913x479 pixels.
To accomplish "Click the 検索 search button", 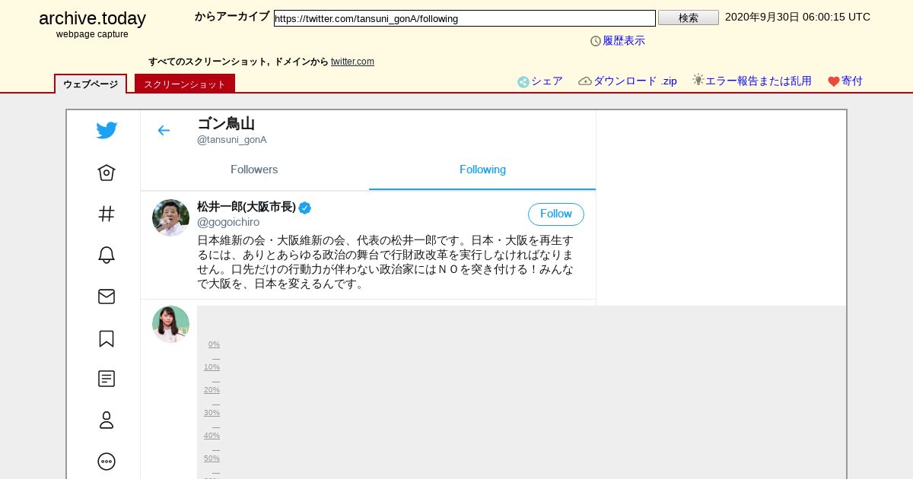I will click(x=689, y=17).
